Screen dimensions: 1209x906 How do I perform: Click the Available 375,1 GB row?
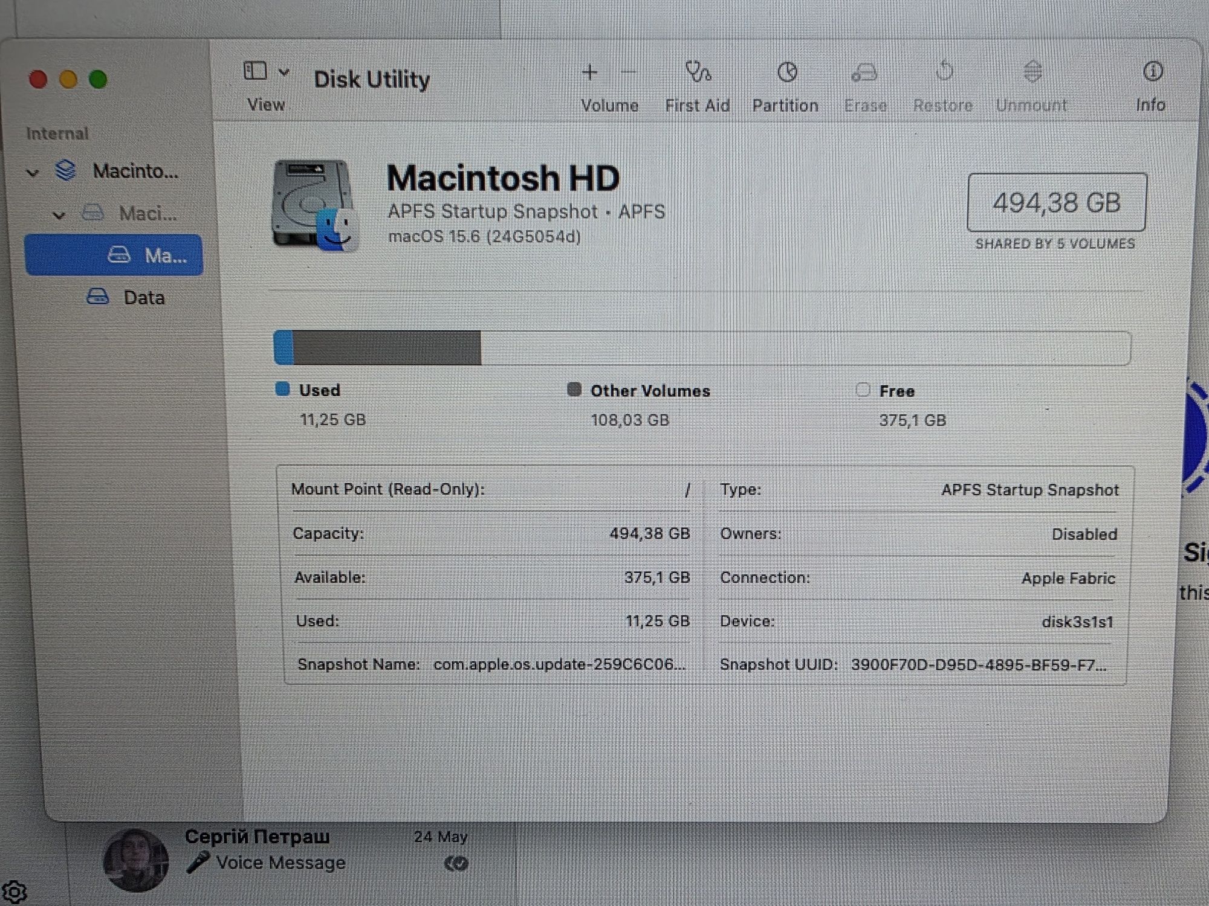pyautogui.click(x=492, y=577)
